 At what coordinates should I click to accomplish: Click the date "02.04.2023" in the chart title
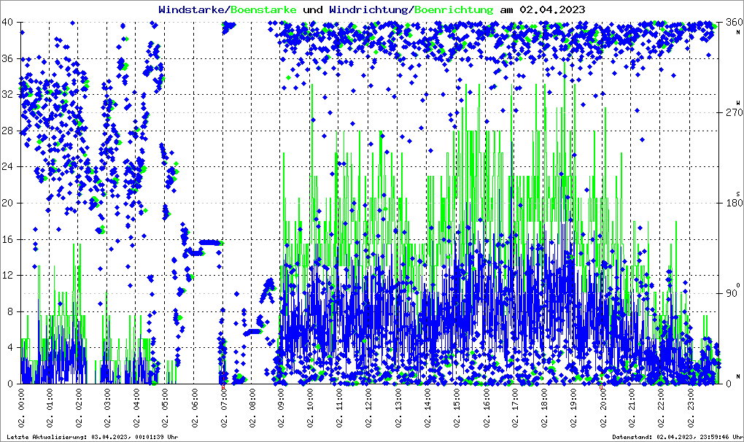(552, 9)
